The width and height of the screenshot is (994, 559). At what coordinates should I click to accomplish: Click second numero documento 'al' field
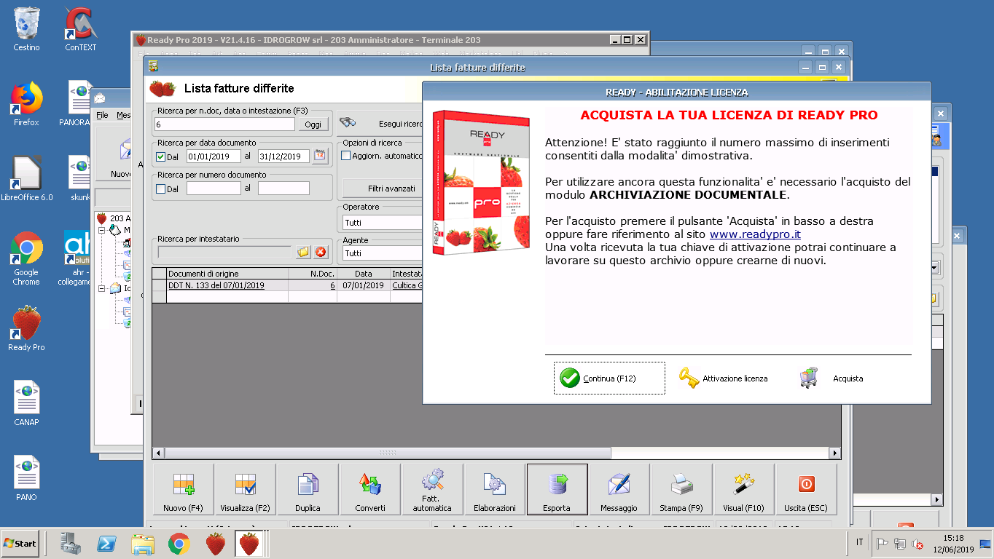[283, 189]
